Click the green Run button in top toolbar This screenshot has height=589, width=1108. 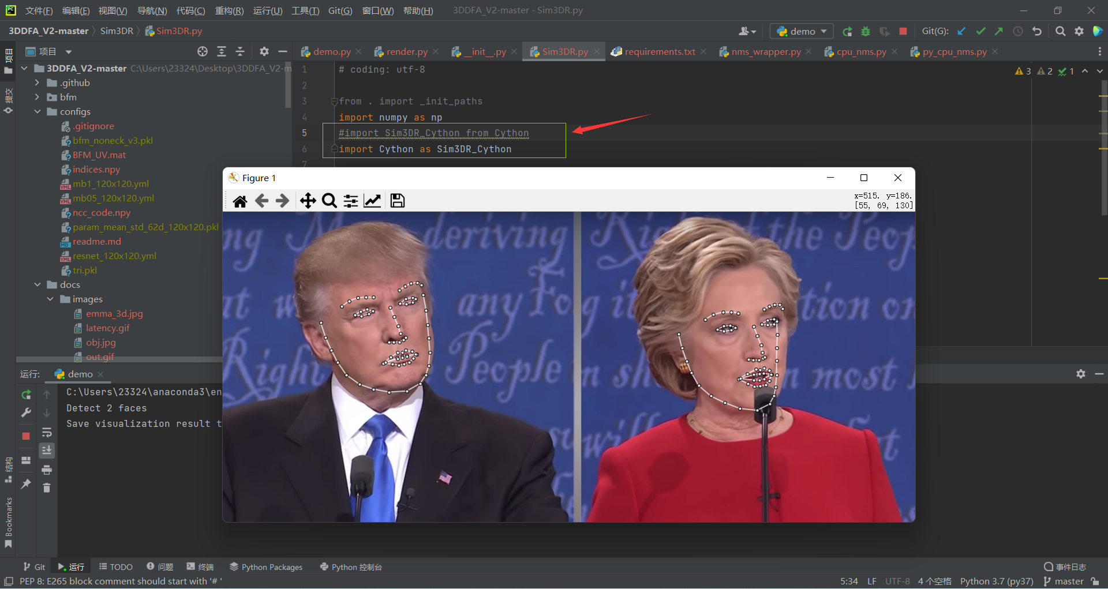pyautogui.click(x=847, y=32)
